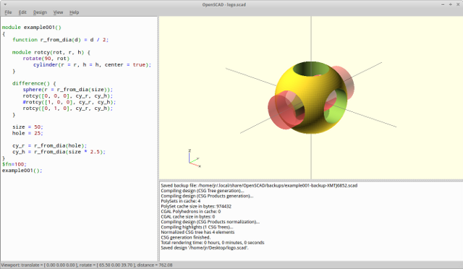463x269 pixels.
Task: Place cursor on 'hole = 25;' line
Action: click(27, 133)
